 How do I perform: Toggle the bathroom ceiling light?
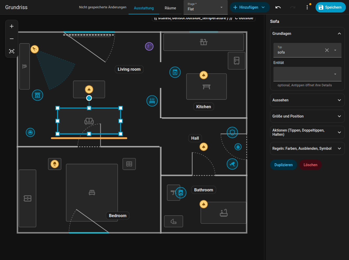[x=204, y=204]
